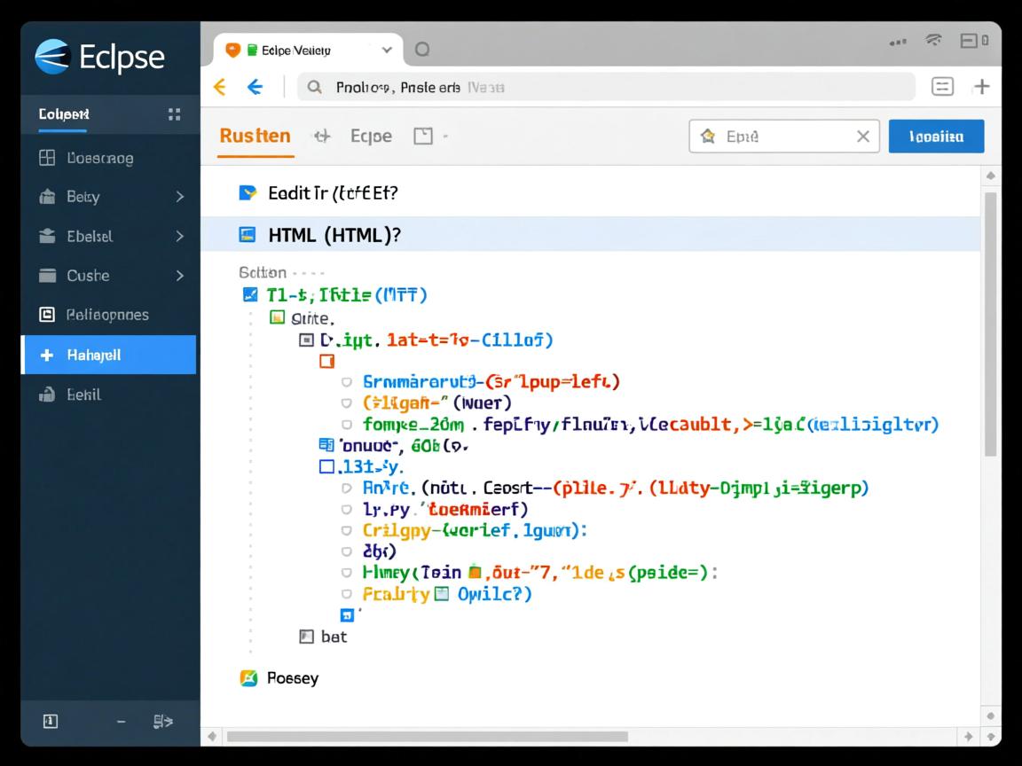Click the list panel icon near address bar
Image resolution: width=1022 pixels, height=766 pixels.
[942, 87]
